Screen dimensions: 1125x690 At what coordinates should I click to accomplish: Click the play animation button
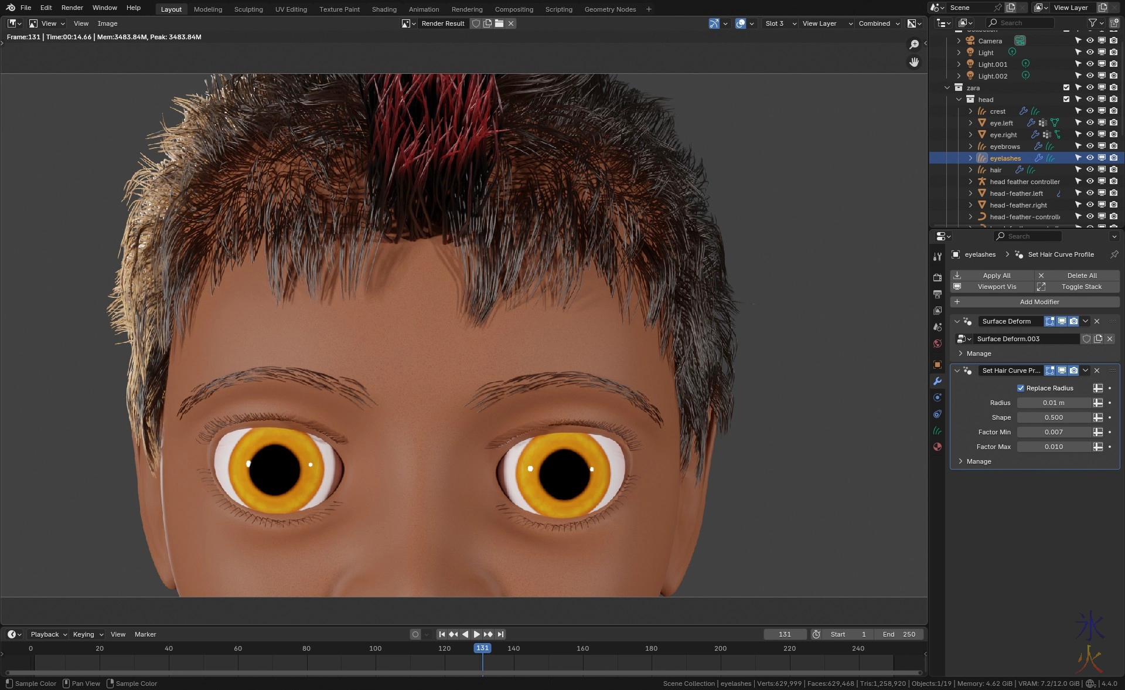476,634
